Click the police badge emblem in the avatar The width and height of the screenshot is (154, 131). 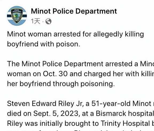click(17, 16)
